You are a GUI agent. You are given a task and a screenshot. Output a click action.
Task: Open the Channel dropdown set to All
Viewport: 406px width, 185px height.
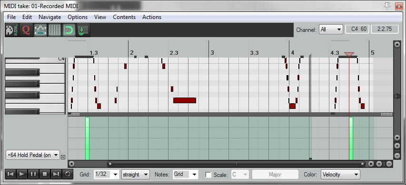tap(331, 29)
